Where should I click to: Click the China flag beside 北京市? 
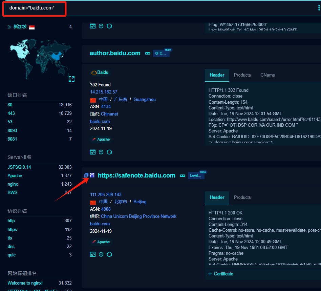[93, 203]
